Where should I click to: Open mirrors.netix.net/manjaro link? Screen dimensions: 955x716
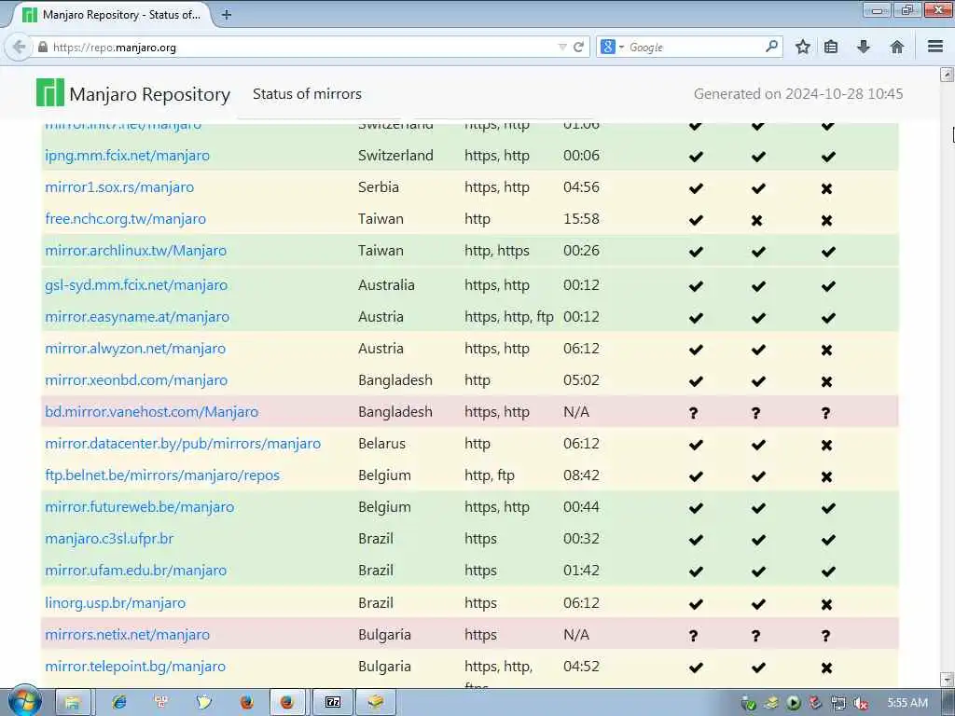(127, 634)
